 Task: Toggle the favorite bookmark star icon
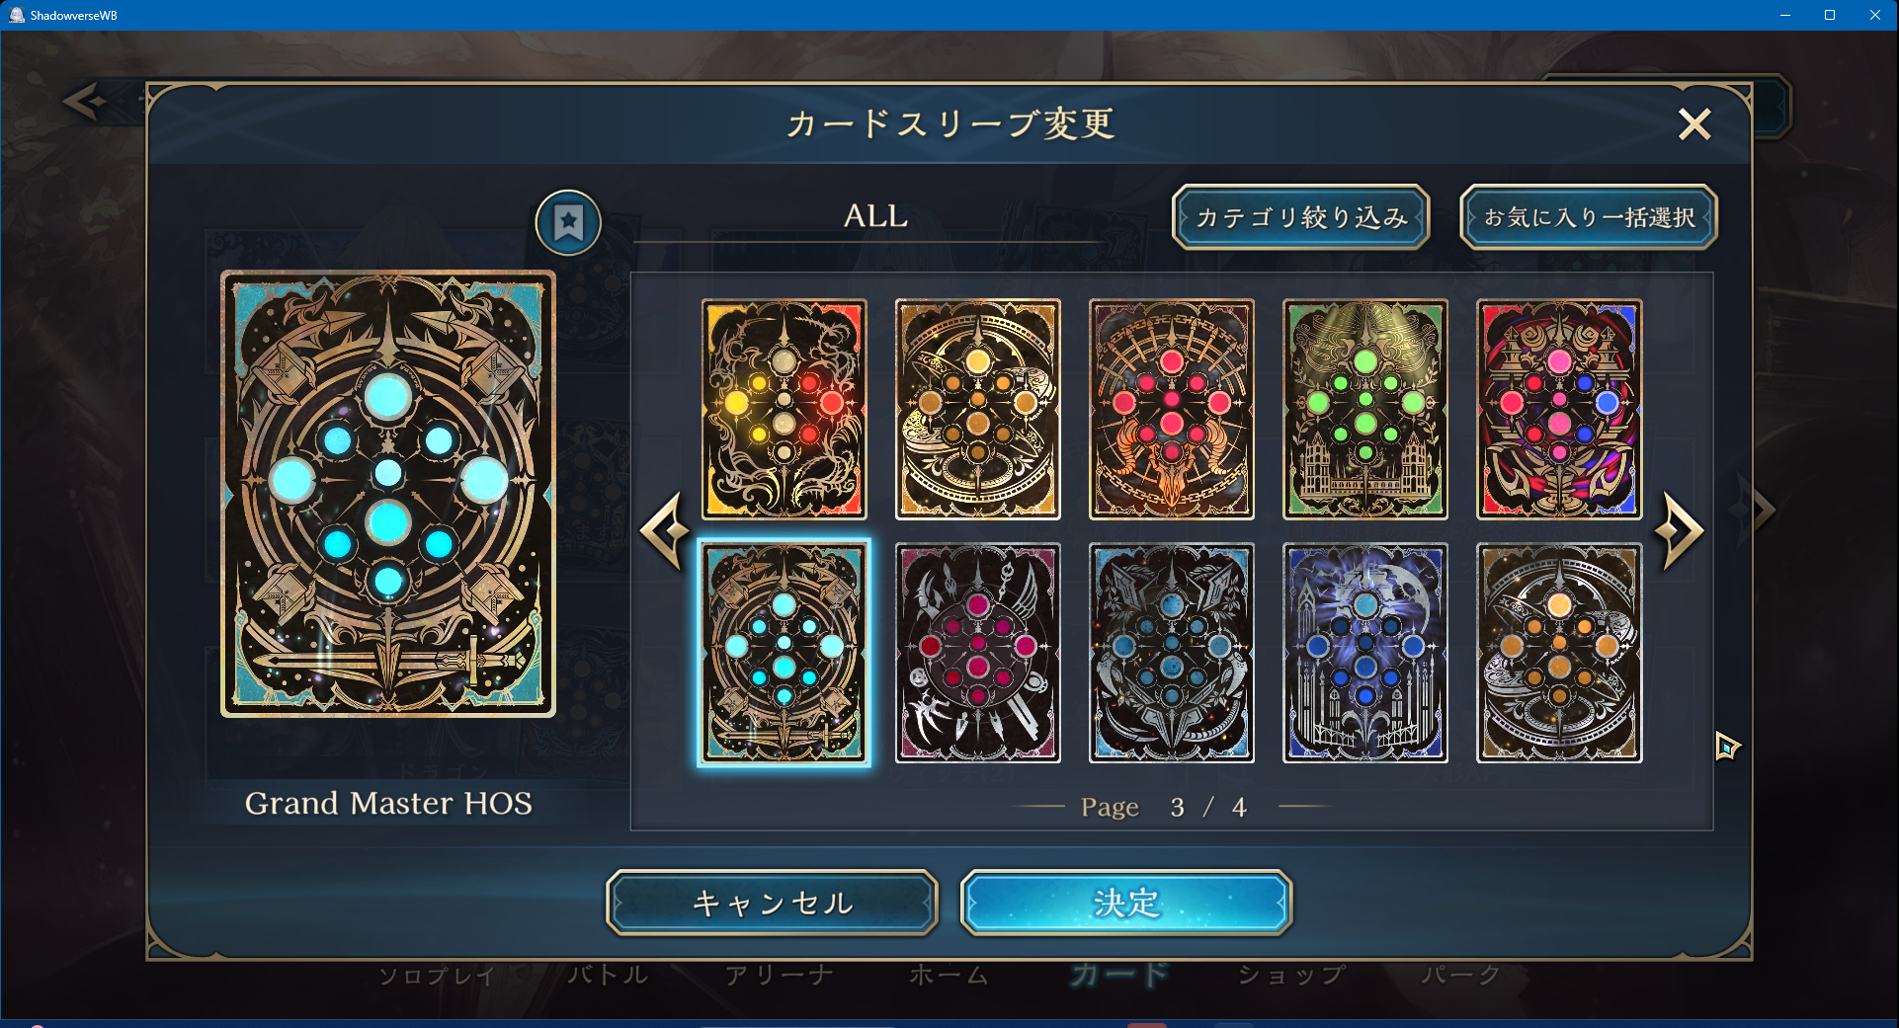coord(568,222)
